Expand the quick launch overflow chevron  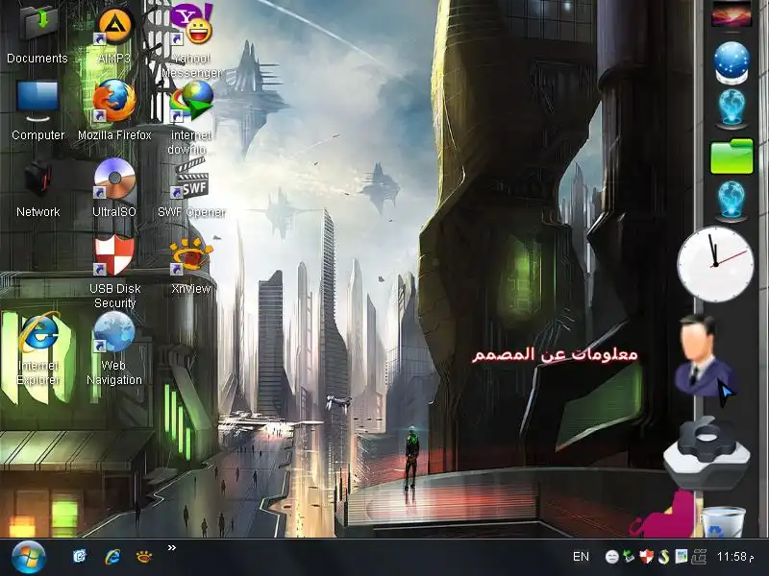pyautogui.click(x=172, y=547)
